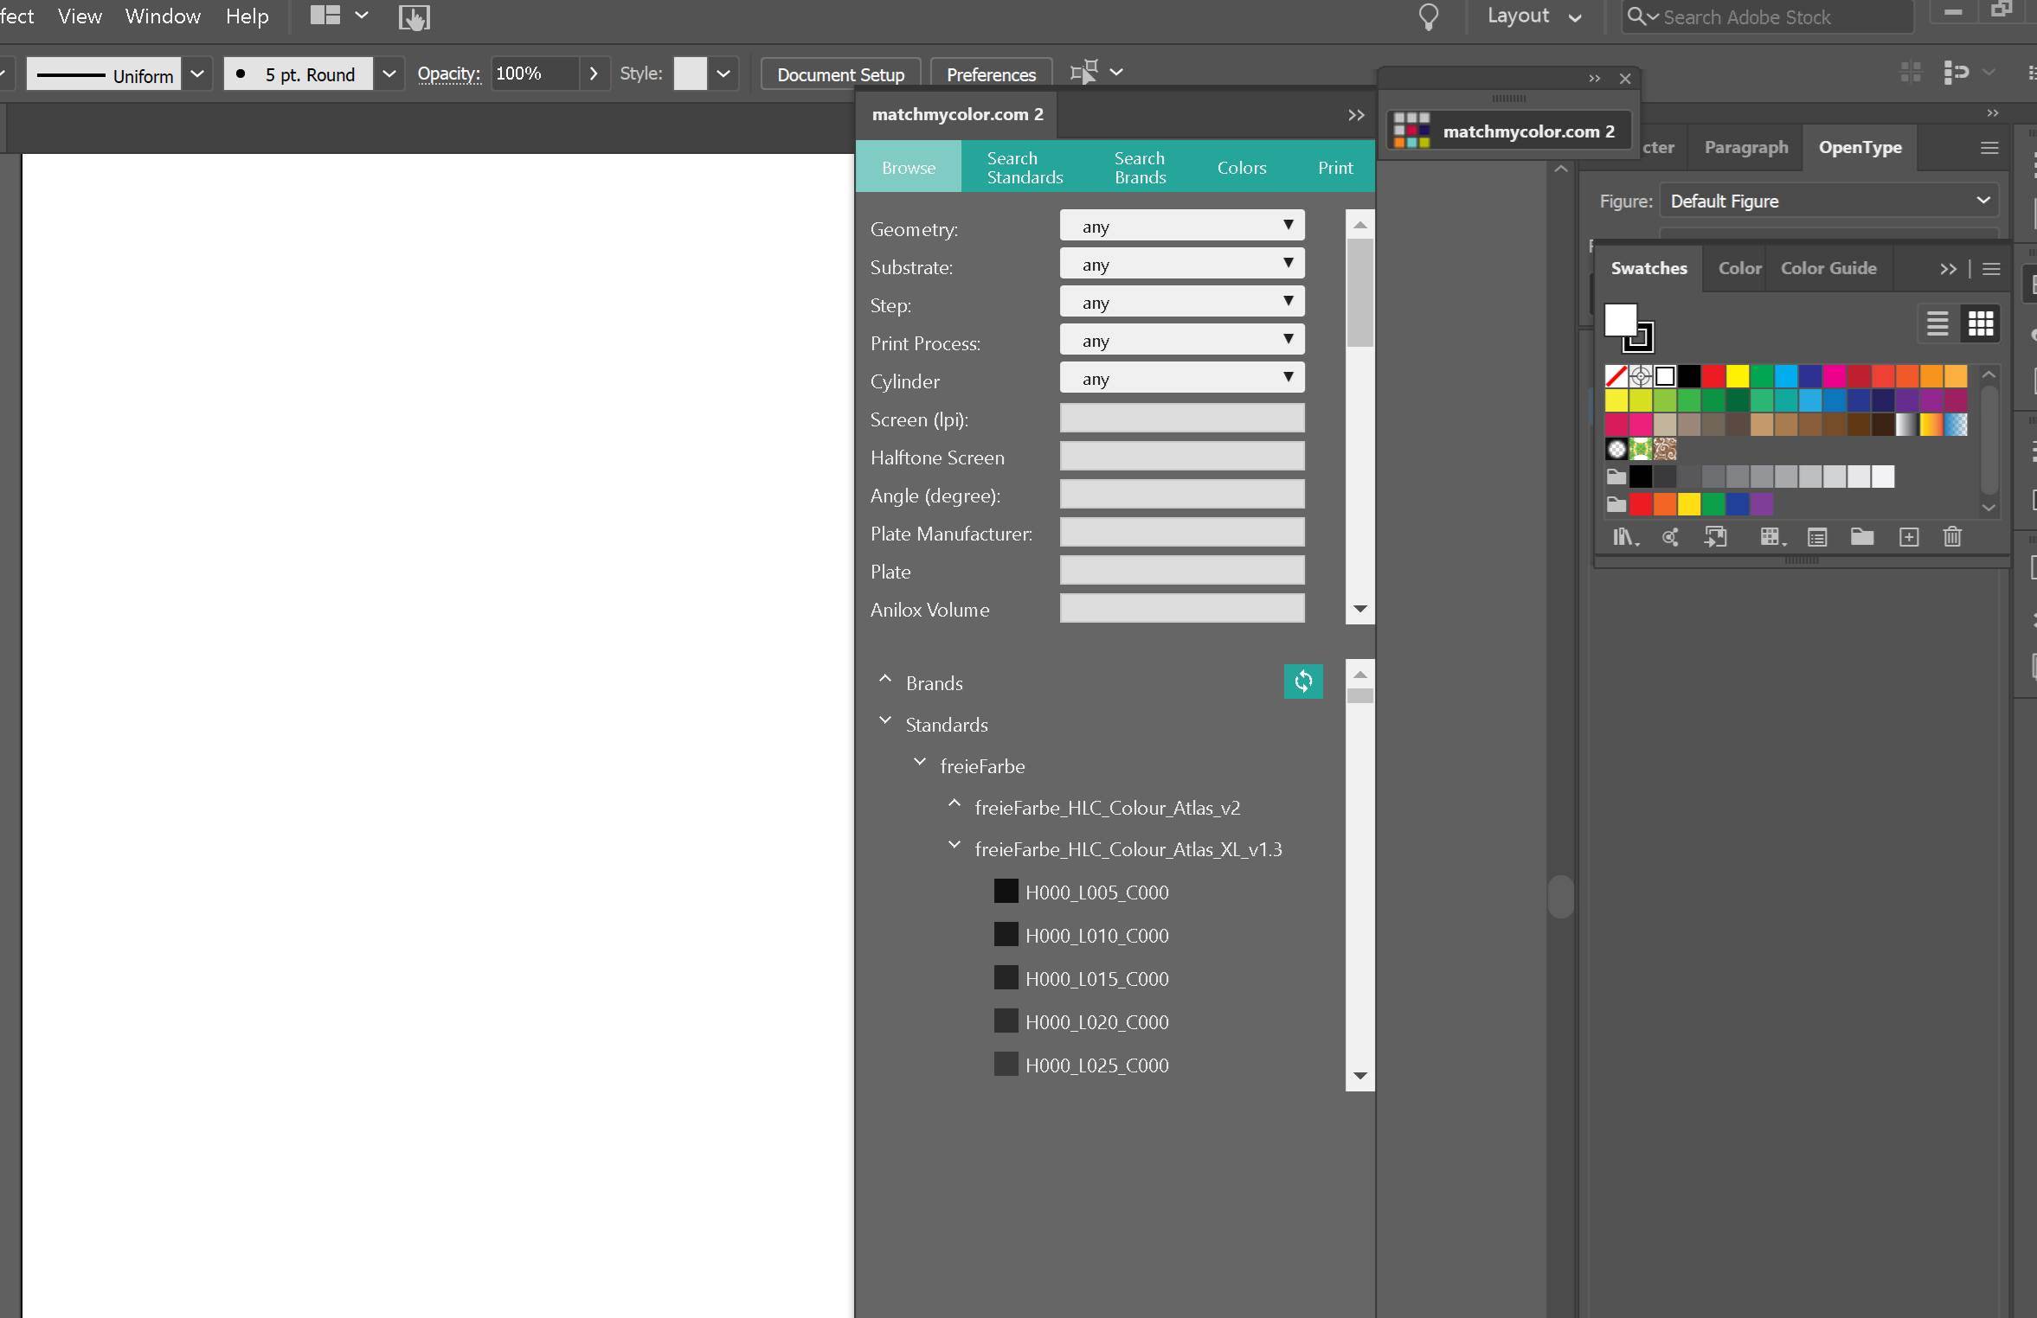The height and width of the screenshot is (1318, 2037).
Task: Choose the yellow-orange gradient swatch
Action: click(1931, 425)
